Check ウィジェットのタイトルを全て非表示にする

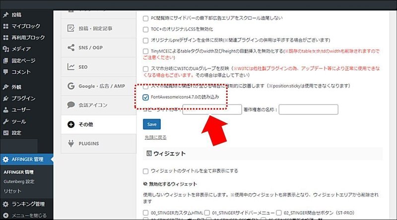coord(145,171)
